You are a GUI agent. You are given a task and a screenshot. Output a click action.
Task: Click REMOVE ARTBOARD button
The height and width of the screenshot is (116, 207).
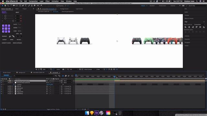tap(17, 43)
